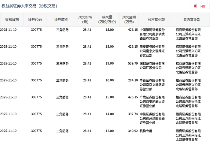Screen dimensions: 210x145
Task: Click the 19.00 volume cell
Action: (109, 63)
